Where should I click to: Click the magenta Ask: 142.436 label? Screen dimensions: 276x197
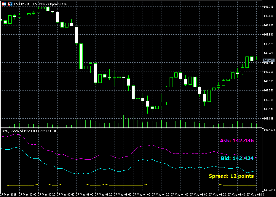coord(237,141)
